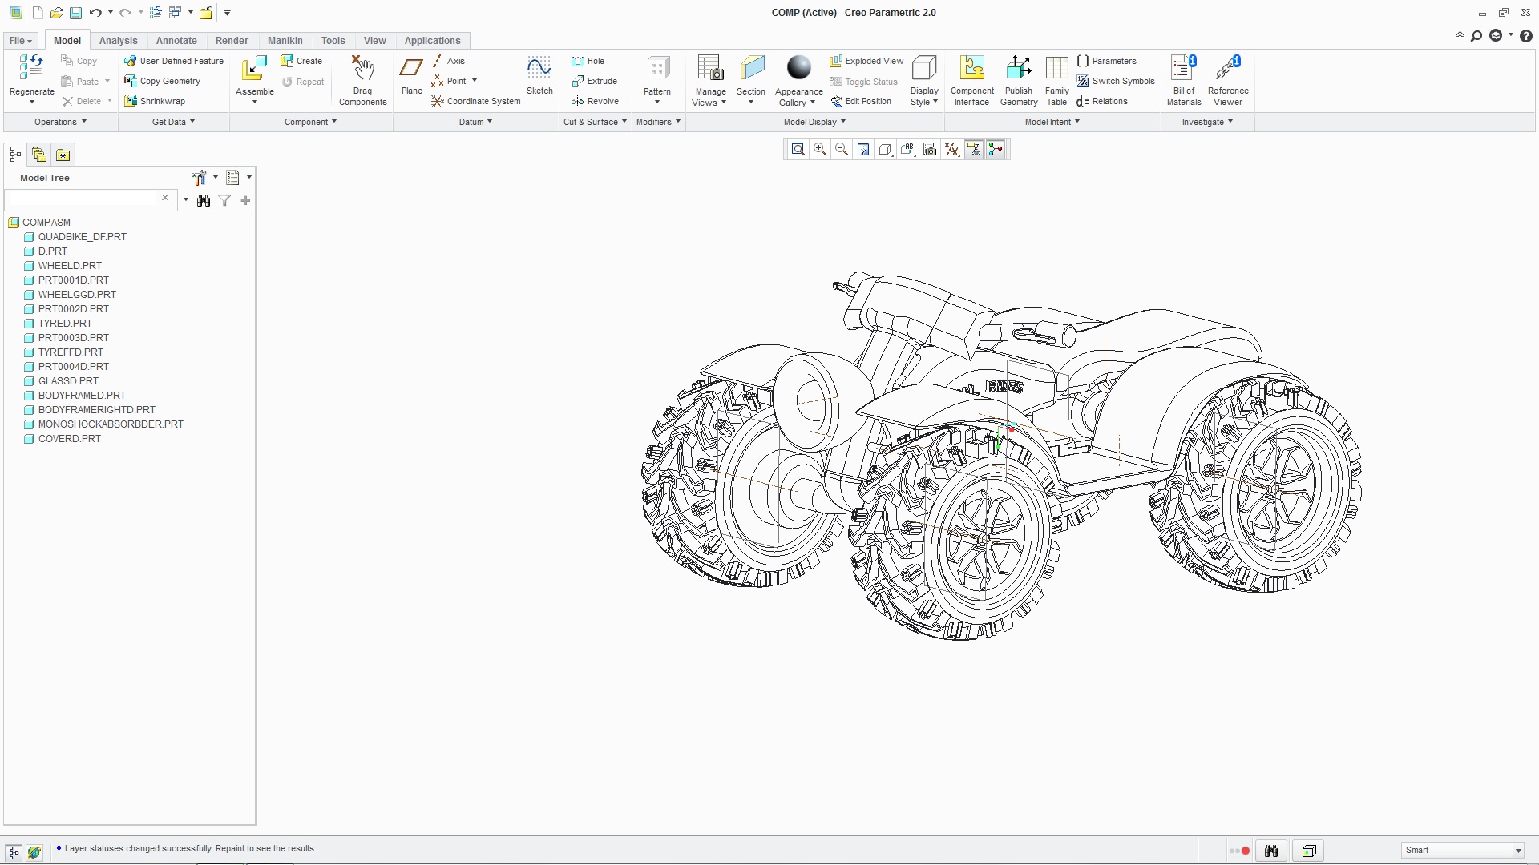Image resolution: width=1539 pixels, height=865 pixels.
Task: Open graphics toolbar display style dropdown
Action: pos(885,150)
